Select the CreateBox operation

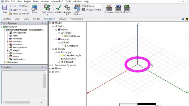coord(72,46)
